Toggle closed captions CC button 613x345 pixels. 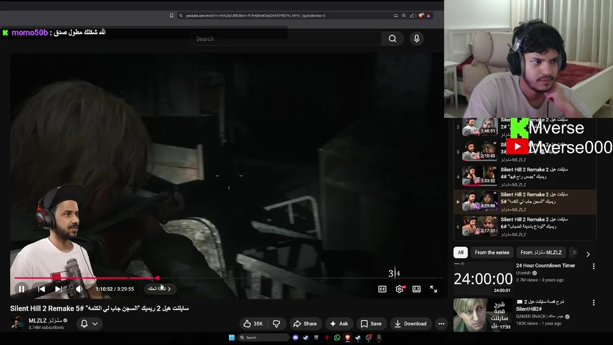382,289
